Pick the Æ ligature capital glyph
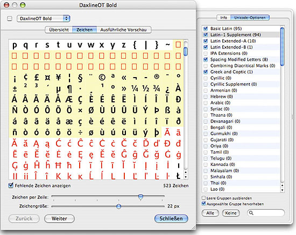 click(x=69, y=99)
